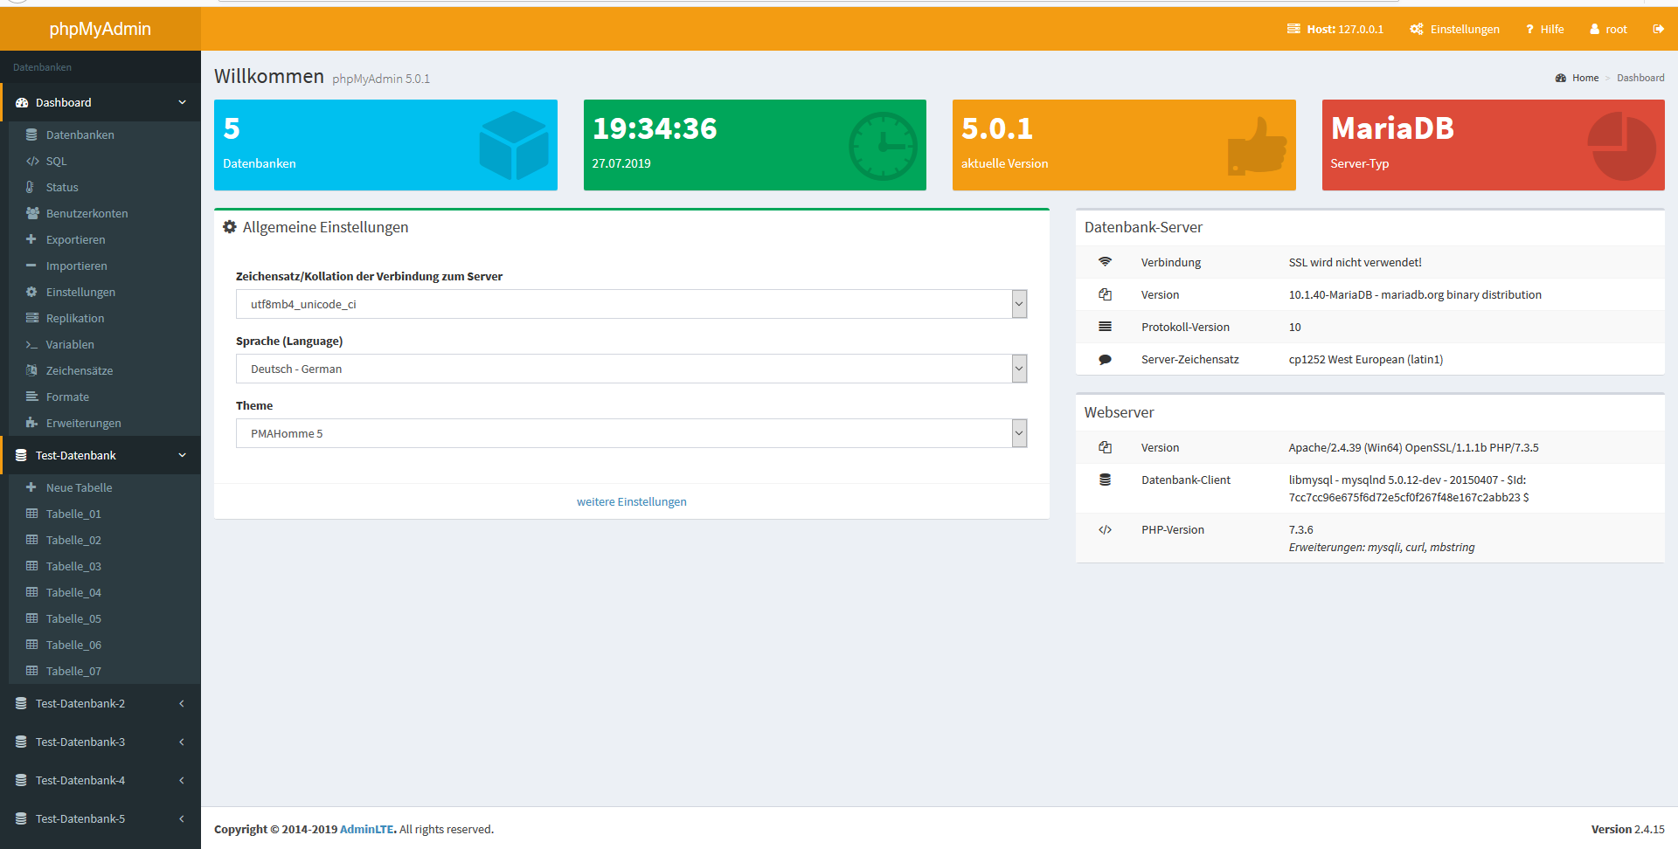Click the Replikation icon in sidebar
1678x849 pixels.
click(x=32, y=318)
